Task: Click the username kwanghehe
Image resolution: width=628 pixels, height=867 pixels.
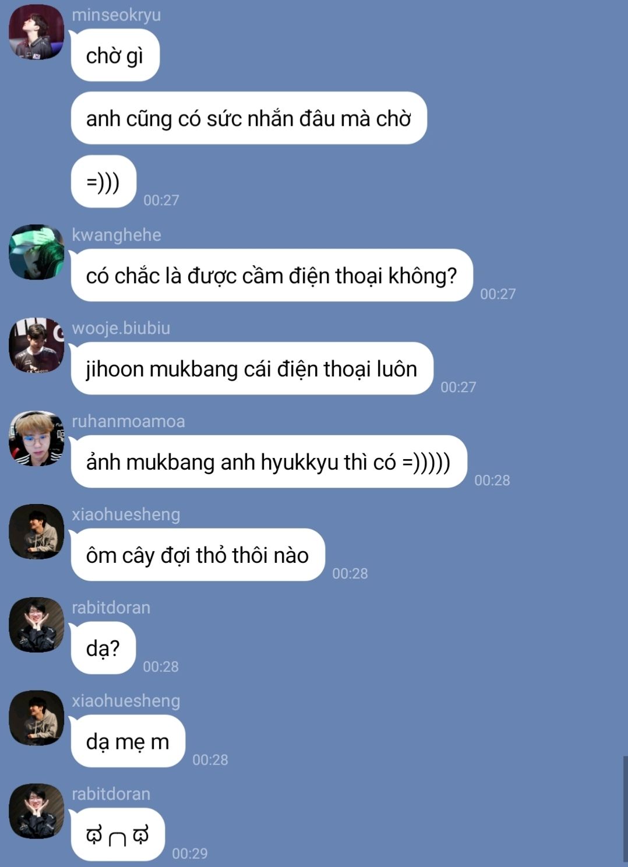Action: (117, 235)
